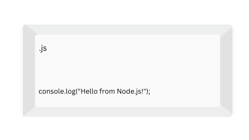Click the left beveled edge of the panel
Viewport: 249px width, 140px height.
[29, 71]
